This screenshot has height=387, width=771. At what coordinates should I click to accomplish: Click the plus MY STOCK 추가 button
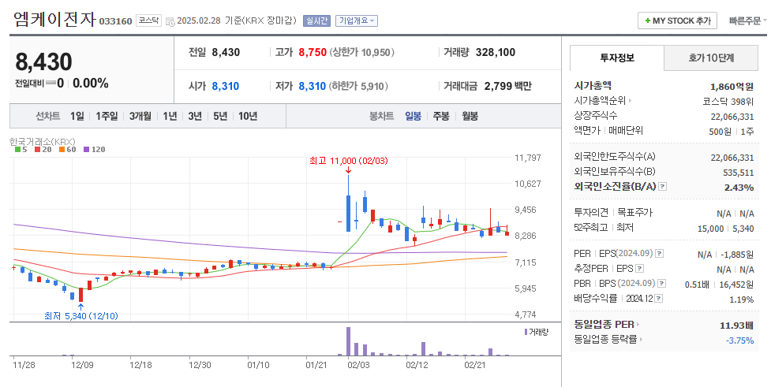pyautogui.click(x=678, y=20)
